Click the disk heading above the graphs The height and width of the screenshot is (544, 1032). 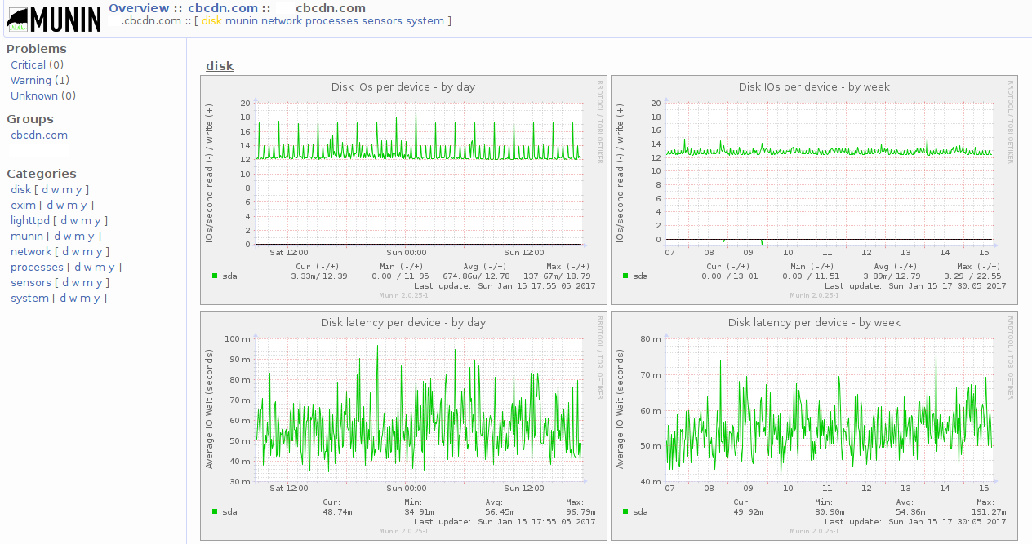pos(220,66)
